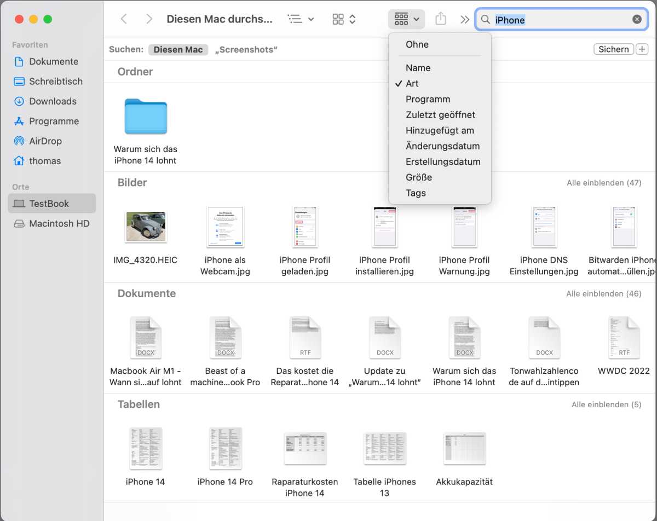The width and height of the screenshot is (657, 521).
Task: Open AirDrop in the sidebar
Action: coord(45,141)
